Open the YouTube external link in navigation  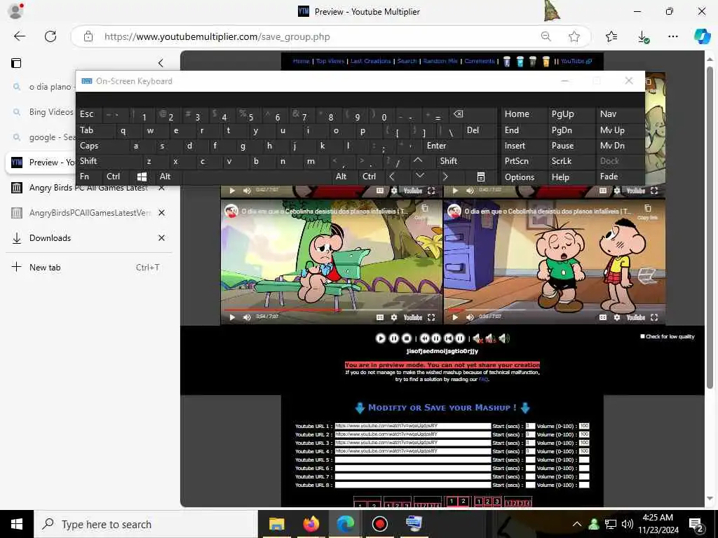click(576, 61)
